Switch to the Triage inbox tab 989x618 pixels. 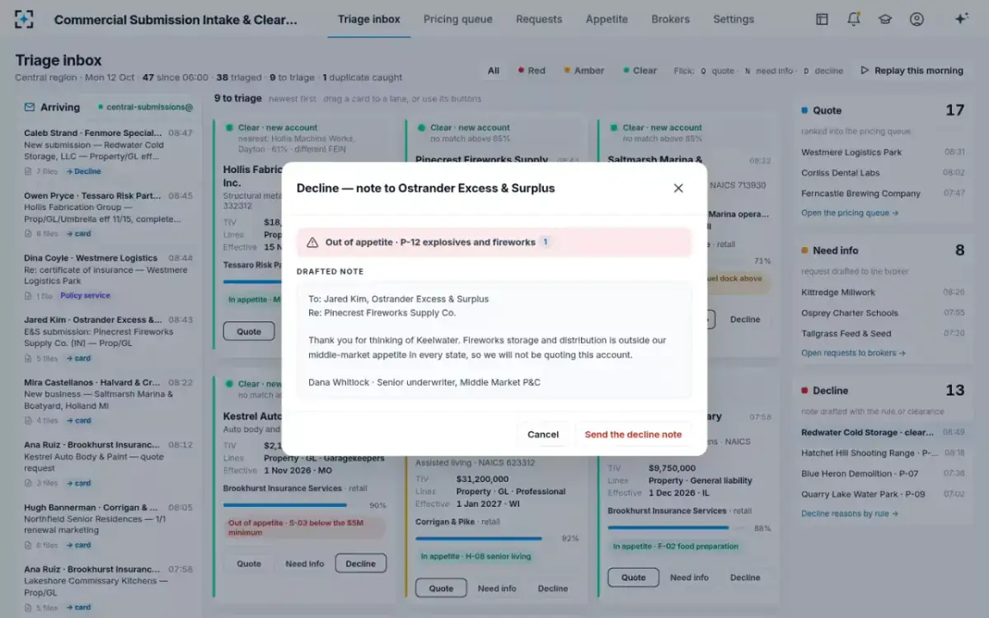(x=369, y=19)
